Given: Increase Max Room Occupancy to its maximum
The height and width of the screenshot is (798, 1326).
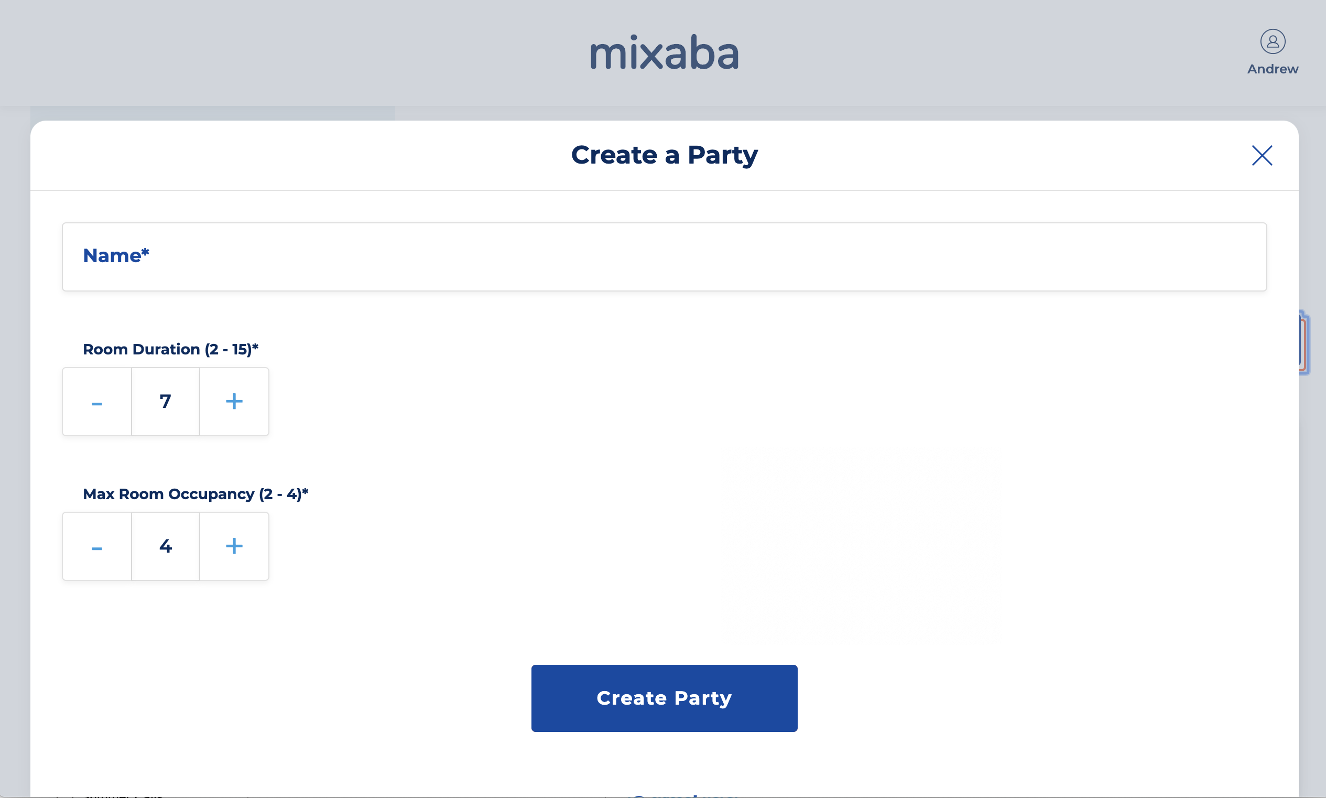Looking at the screenshot, I should (234, 546).
